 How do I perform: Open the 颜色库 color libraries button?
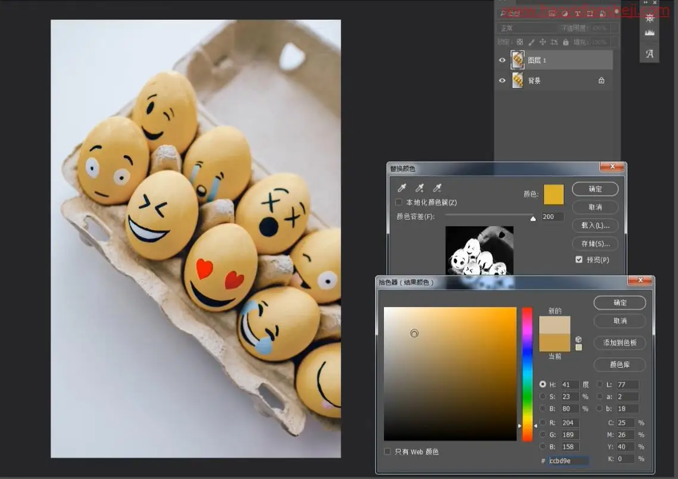pyautogui.click(x=620, y=364)
